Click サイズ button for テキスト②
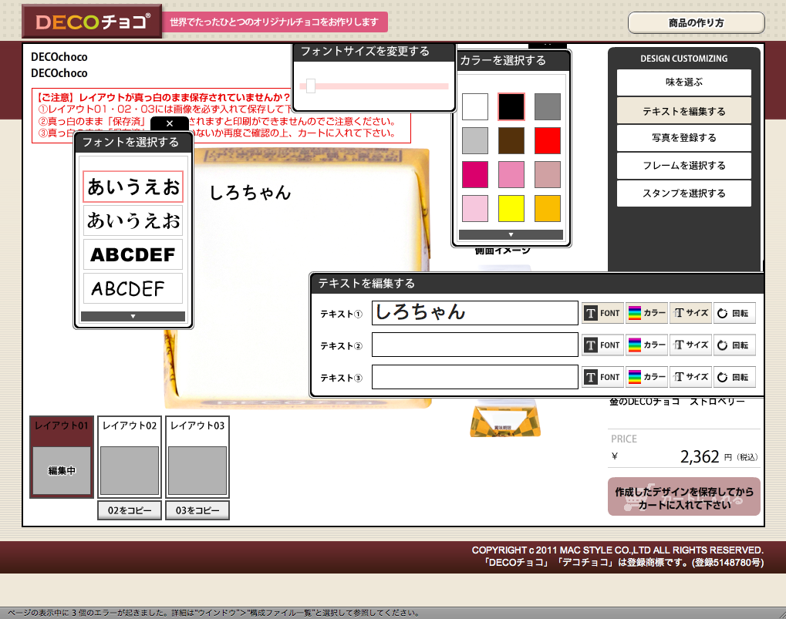Screen dimensions: 786x619 click(690, 345)
